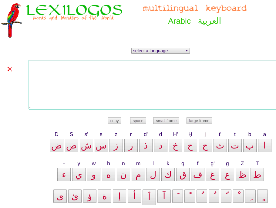Insert the letter ا (a key)
The image size is (276, 208).
[265, 145]
